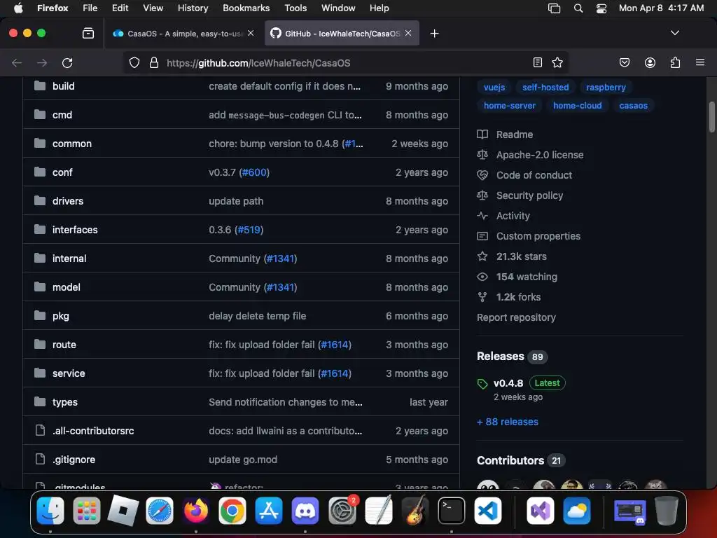Select the home-server topic tag
The width and height of the screenshot is (717, 538).
(x=510, y=106)
